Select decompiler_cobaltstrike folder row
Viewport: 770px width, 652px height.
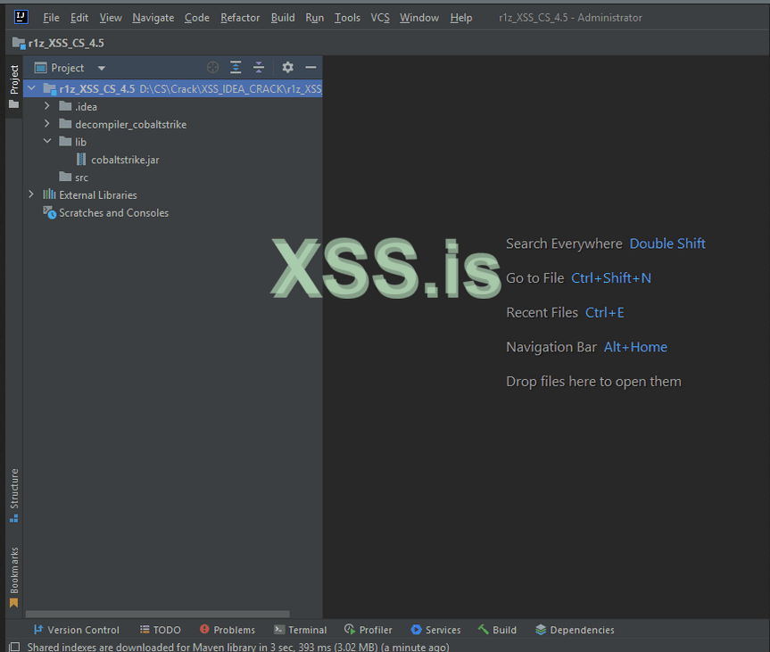click(173, 124)
